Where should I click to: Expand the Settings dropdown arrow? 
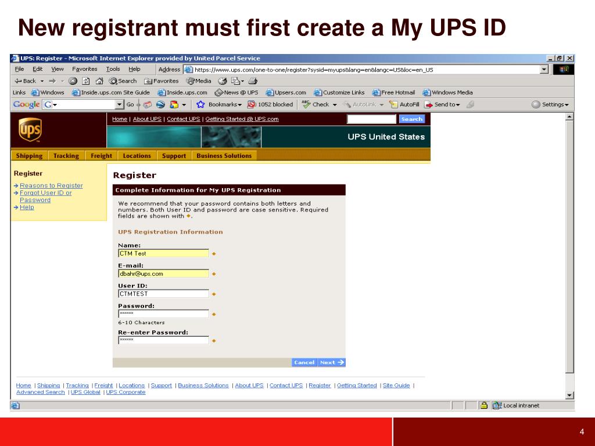click(567, 105)
